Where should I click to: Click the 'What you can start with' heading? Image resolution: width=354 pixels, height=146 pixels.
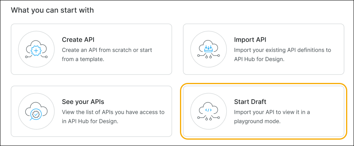(x=52, y=10)
